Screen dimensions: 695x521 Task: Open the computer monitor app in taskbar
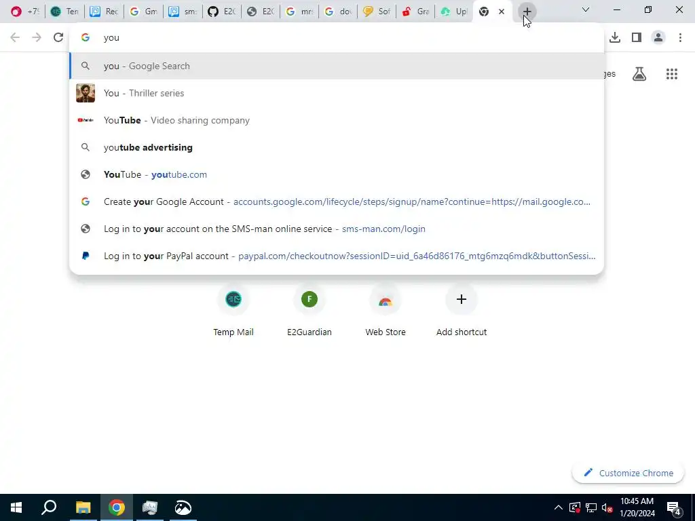click(150, 507)
